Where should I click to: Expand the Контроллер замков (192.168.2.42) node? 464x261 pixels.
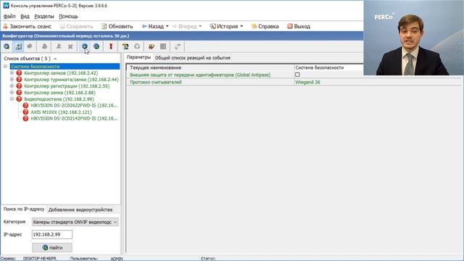[12, 72]
